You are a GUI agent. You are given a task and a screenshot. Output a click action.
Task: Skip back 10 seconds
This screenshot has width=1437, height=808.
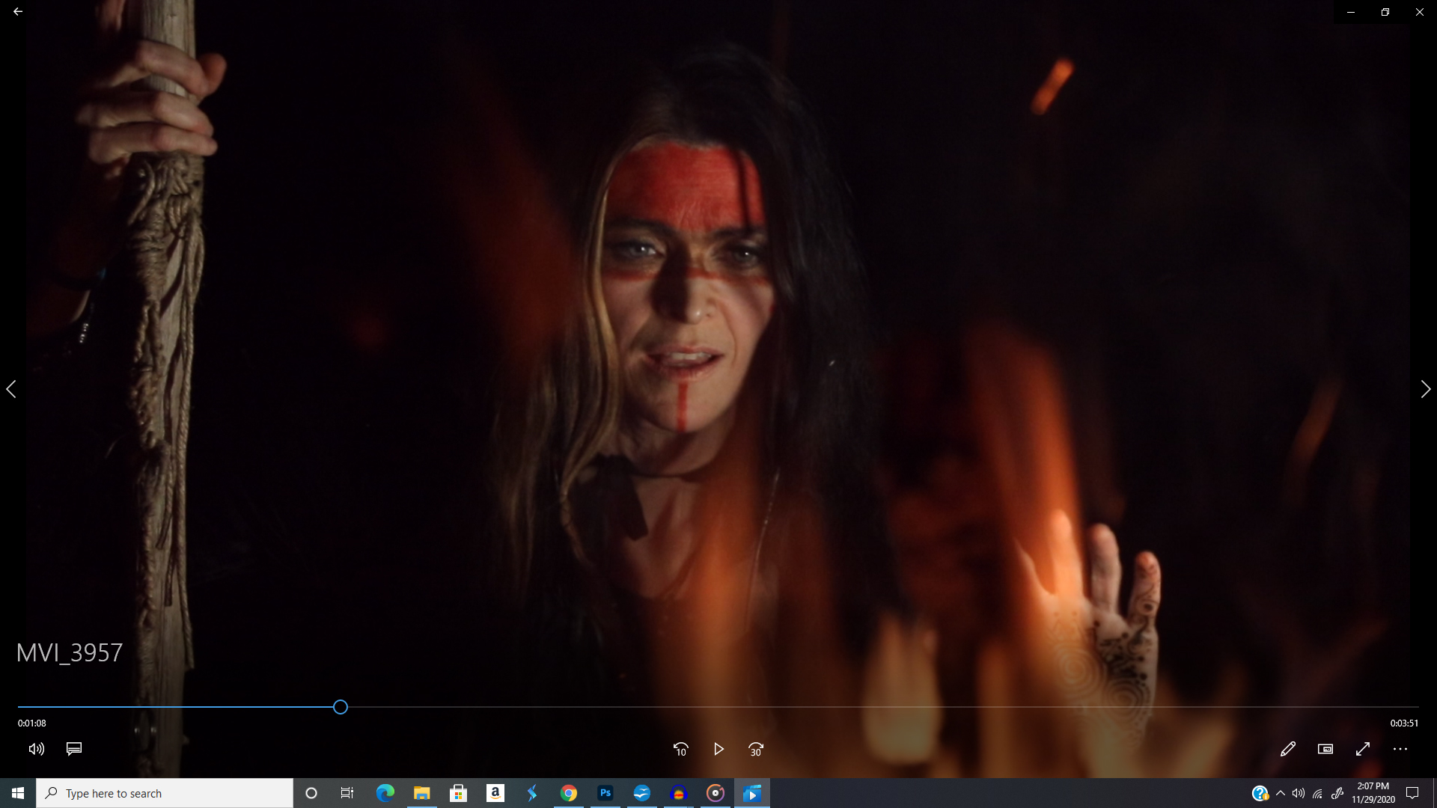tap(681, 749)
